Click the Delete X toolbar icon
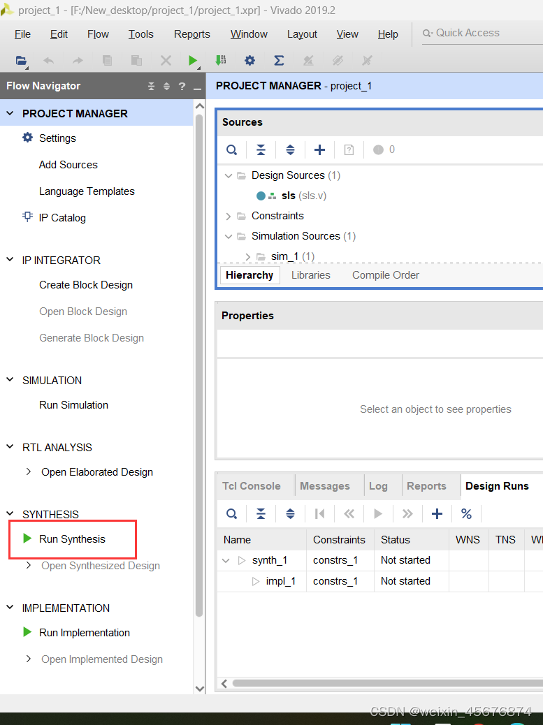Viewport: 543px width, 725px height. pyautogui.click(x=166, y=61)
